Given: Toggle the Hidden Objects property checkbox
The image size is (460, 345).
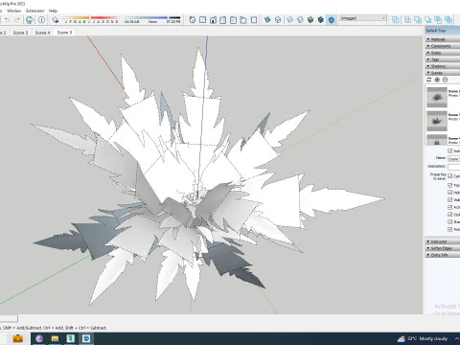Looking at the screenshot, I should click(x=450, y=193).
